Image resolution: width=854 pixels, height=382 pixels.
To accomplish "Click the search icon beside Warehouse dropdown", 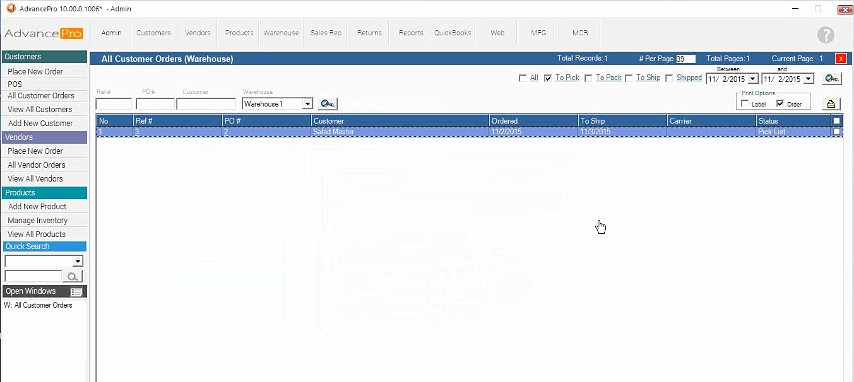I will click(x=328, y=104).
